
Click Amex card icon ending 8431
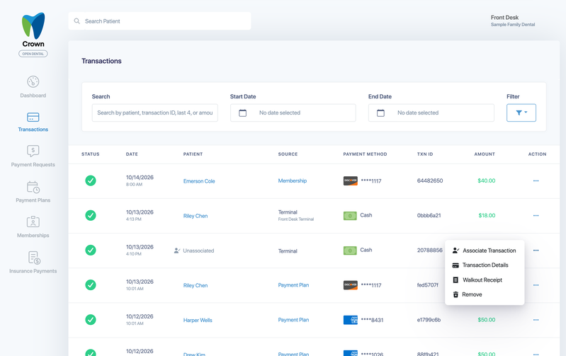(x=350, y=320)
